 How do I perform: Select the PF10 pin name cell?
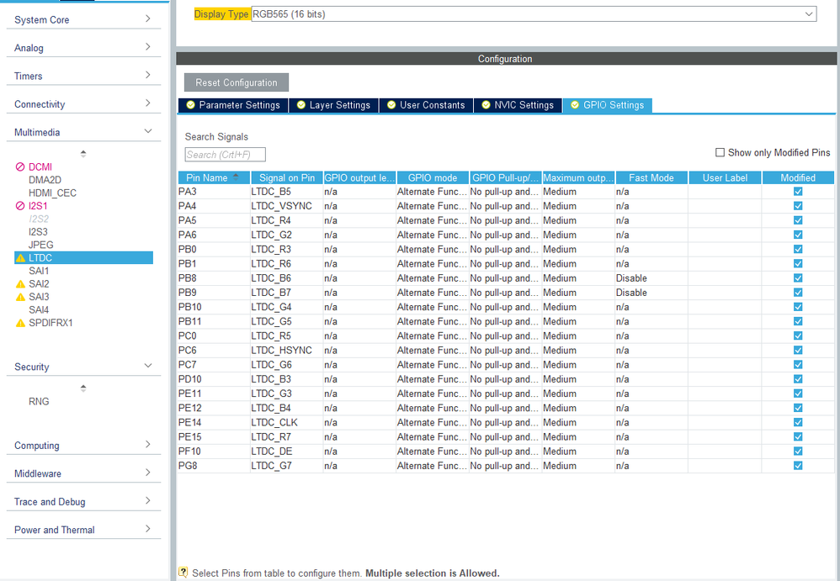(214, 452)
